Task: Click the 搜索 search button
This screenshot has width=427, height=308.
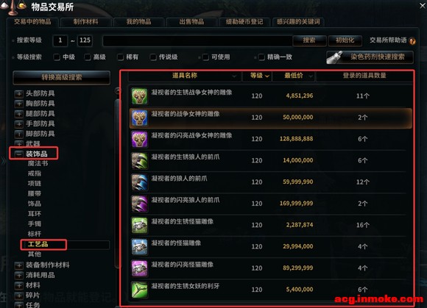Action: pyautogui.click(x=309, y=40)
